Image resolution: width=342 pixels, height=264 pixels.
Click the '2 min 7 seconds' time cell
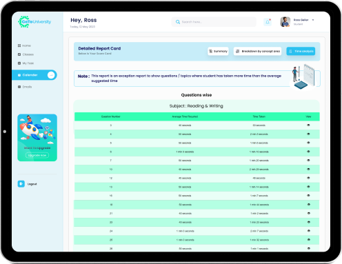[x=259, y=231]
